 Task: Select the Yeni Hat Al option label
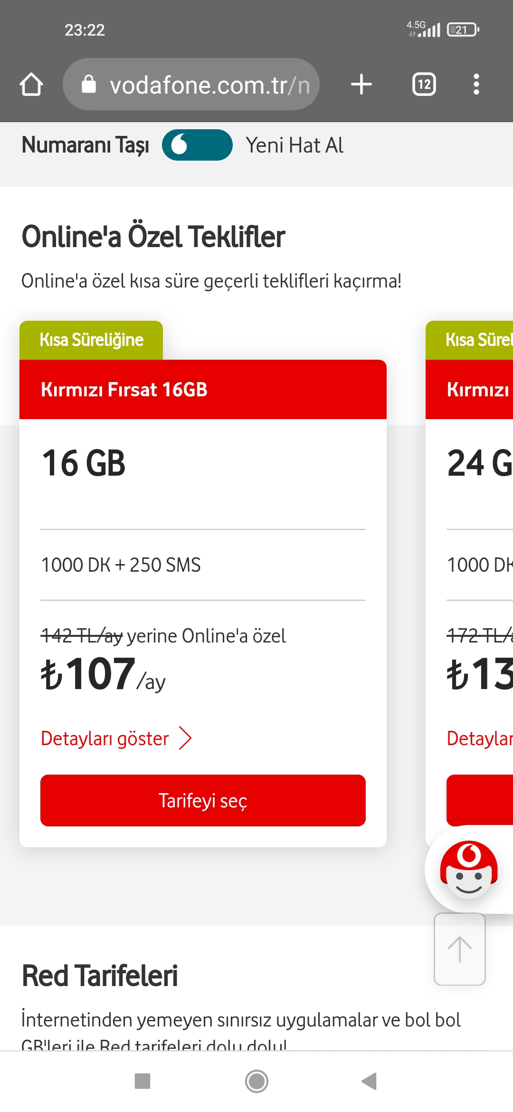pos(294,145)
